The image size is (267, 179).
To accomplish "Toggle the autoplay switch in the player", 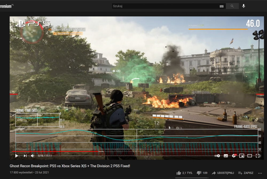I will 217,155.
